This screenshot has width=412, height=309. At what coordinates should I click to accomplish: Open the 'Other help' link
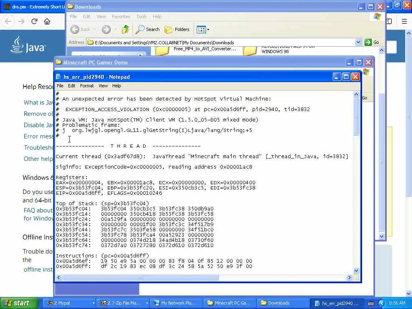click(38, 159)
